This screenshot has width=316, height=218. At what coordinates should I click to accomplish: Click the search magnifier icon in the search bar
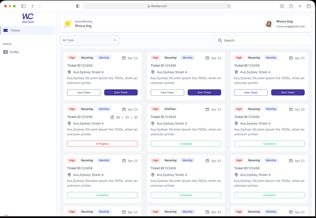click(x=220, y=40)
